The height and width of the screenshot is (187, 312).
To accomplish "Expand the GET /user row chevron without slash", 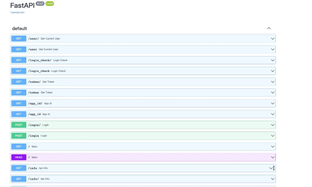I will (x=273, y=49).
